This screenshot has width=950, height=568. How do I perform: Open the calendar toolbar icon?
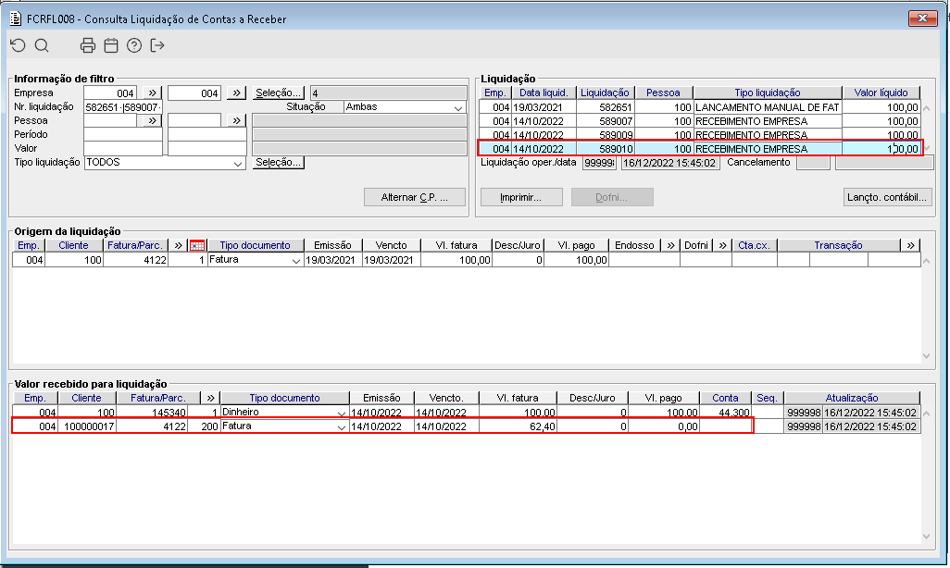111,45
